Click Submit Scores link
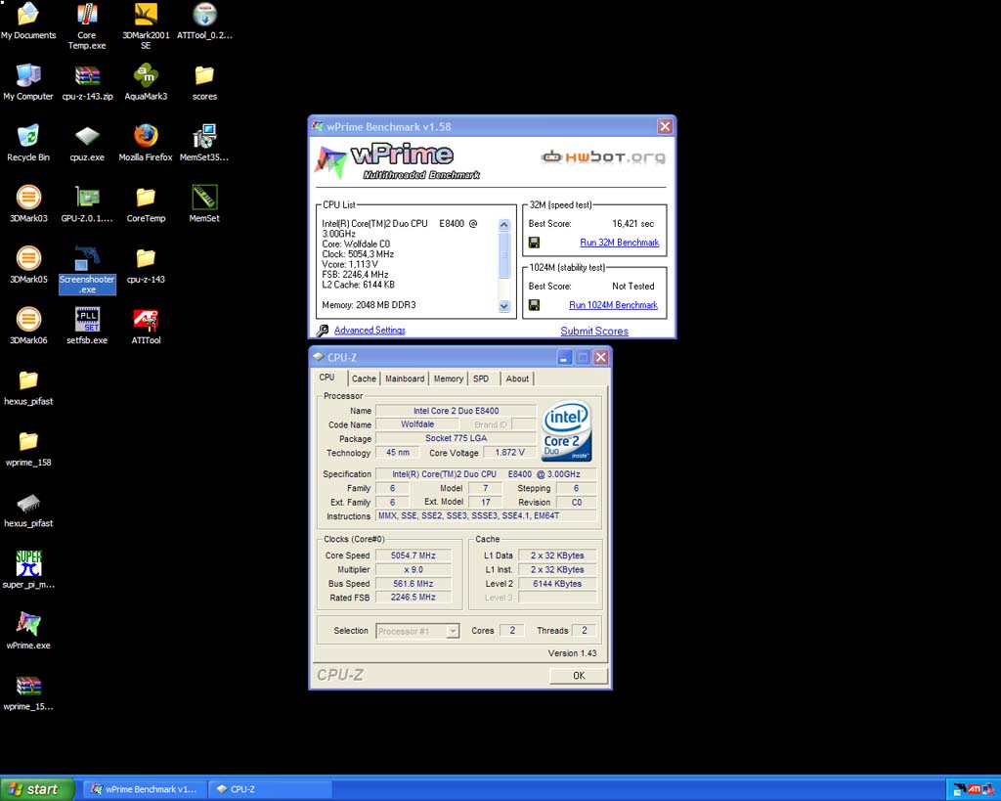This screenshot has width=1001, height=801. tap(594, 331)
